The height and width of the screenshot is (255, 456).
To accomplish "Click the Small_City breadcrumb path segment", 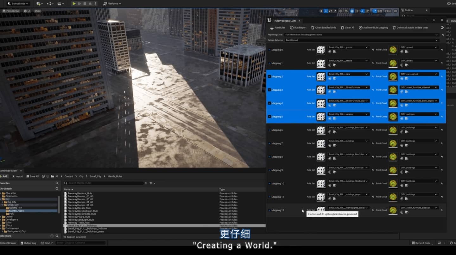I will coord(95,176).
